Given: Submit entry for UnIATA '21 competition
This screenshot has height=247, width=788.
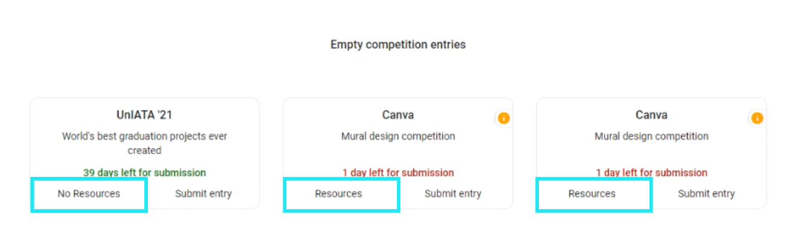Looking at the screenshot, I should click(203, 194).
